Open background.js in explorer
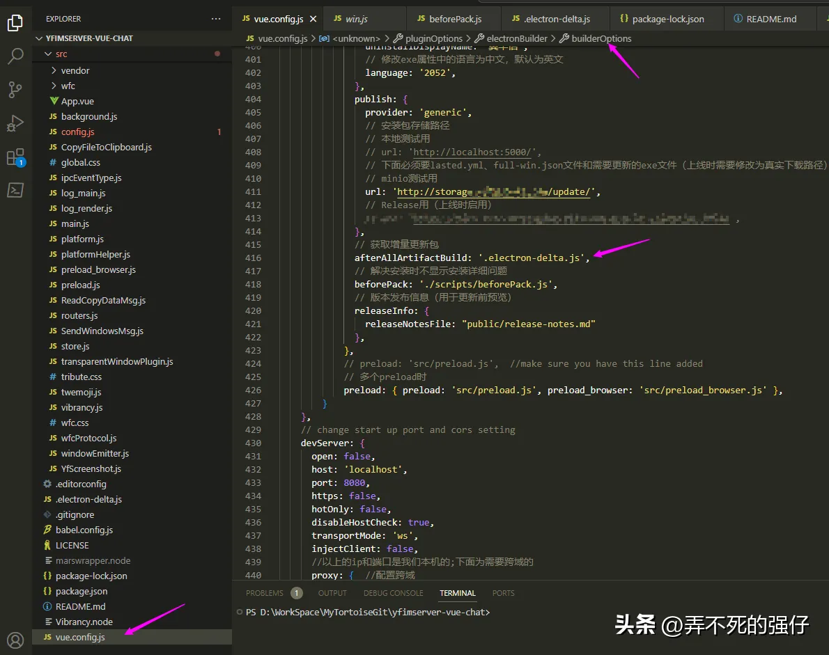The height and width of the screenshot is (655, 829). [x=132, y=116]
